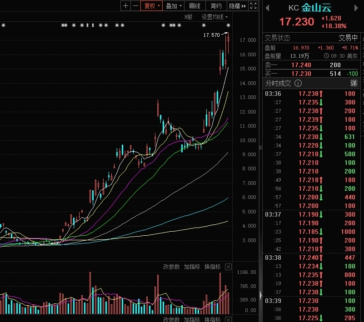
Task: Expand the 叠加 overlay dropdown
Action: tap(174, 6)
